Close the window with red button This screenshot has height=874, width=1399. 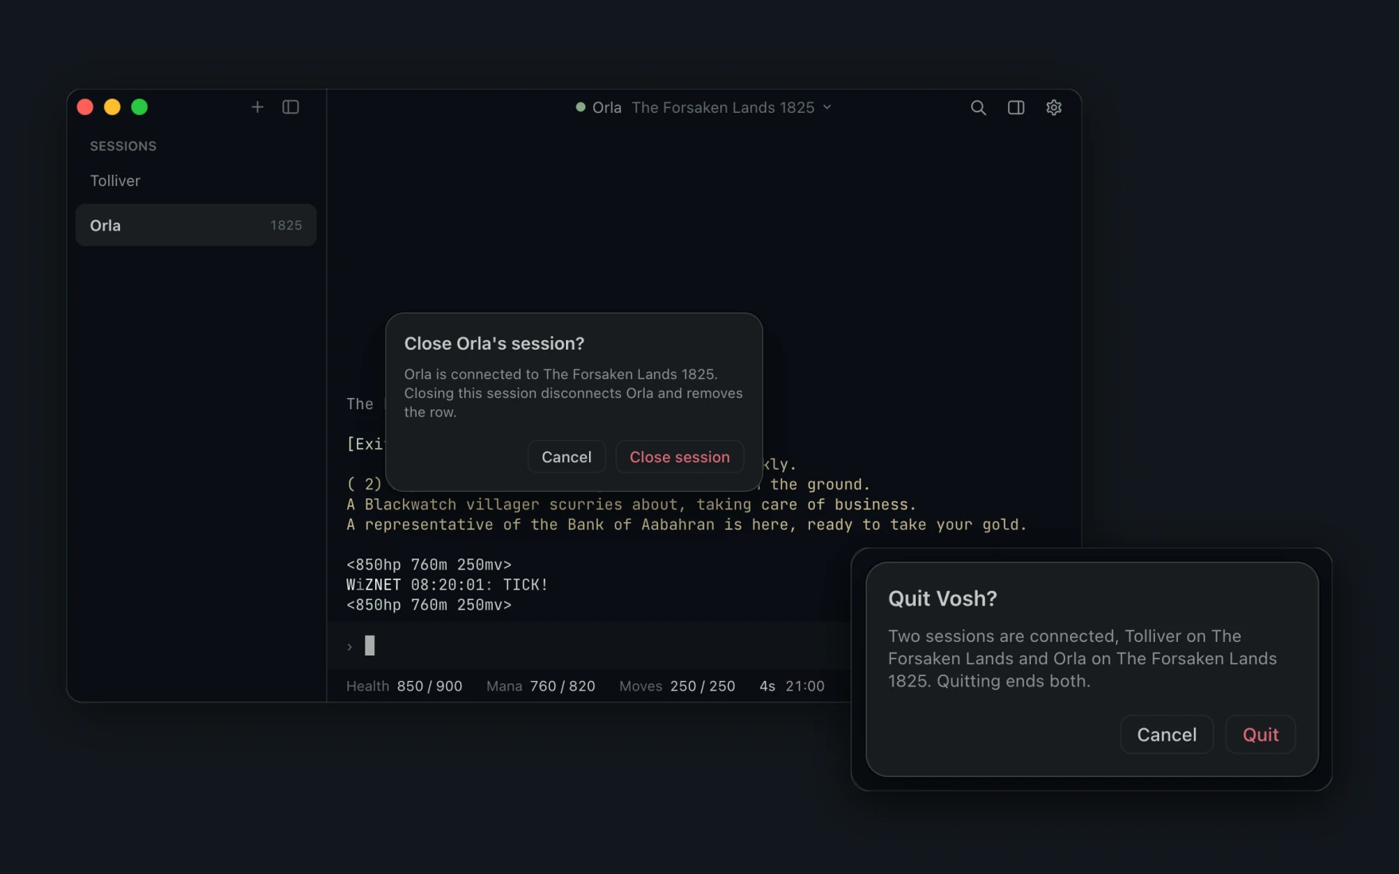[85, 107]
